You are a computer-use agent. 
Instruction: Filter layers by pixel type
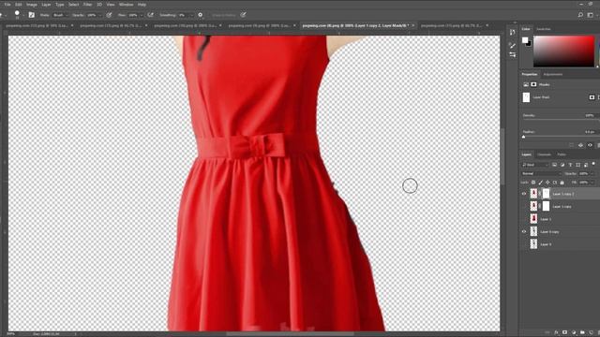click(554, 165)
